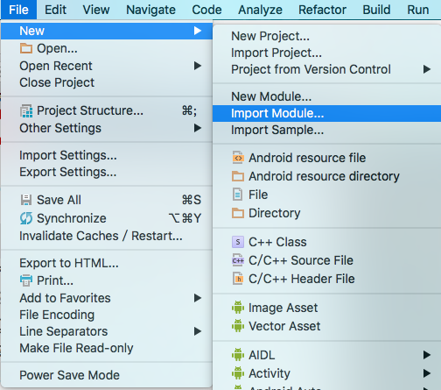Click the C/C++ Source File icon
This screenshot has height=390, width=441.
(x=238, y=260)
